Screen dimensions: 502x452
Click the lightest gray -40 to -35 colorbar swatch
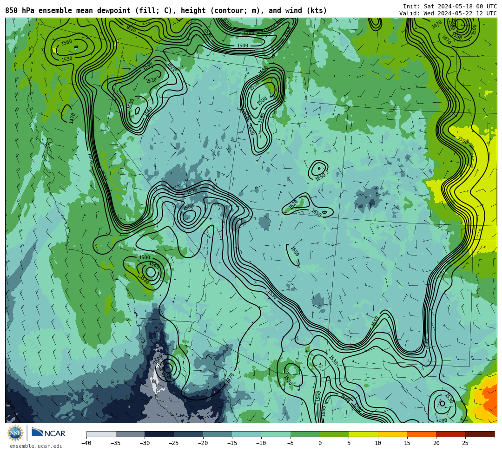[x=101, y=434]
